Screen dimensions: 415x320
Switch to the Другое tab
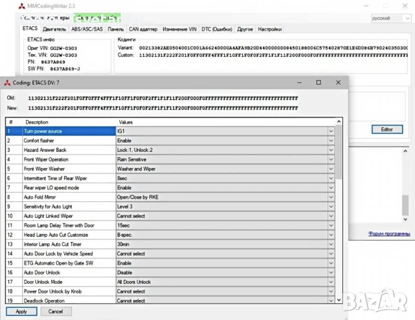pos(245,29)
